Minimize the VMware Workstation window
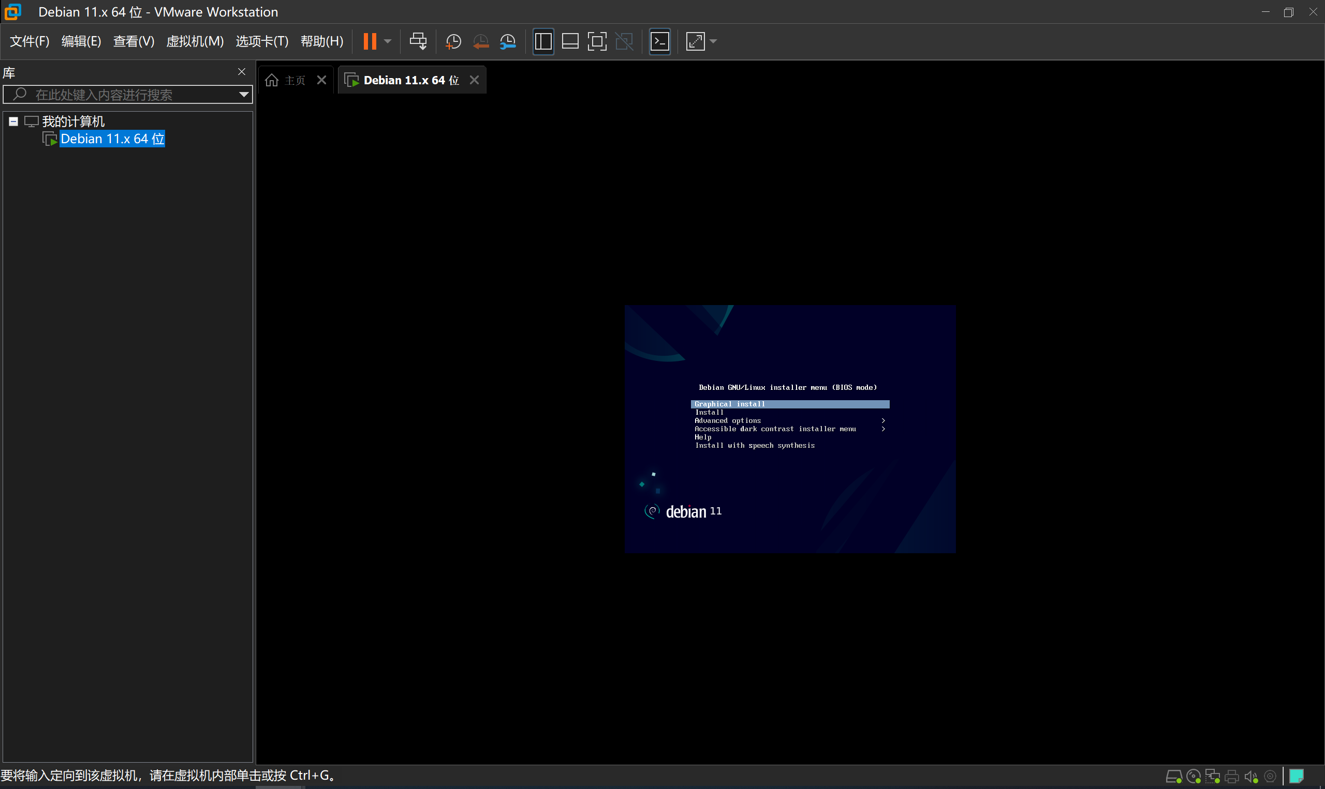This screenshot has width=1325, height=789. (1265, 12)
